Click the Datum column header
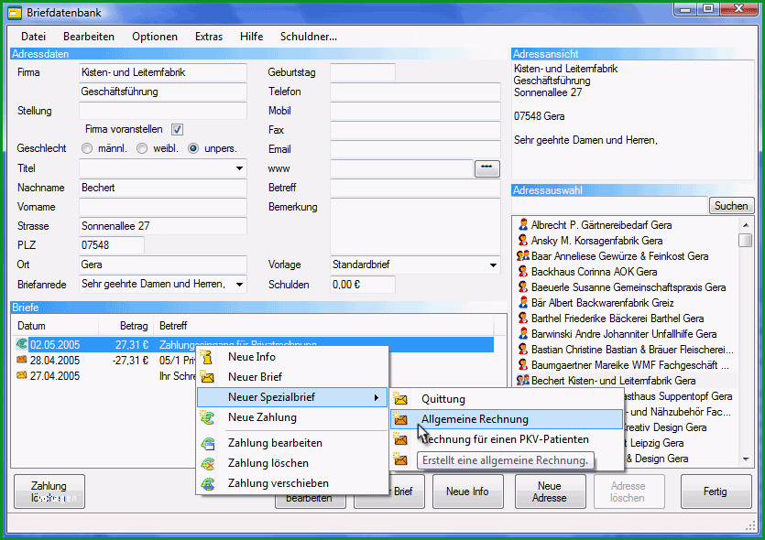The width and height of the screenshot is (765, 540). click(x=55, y=326)
